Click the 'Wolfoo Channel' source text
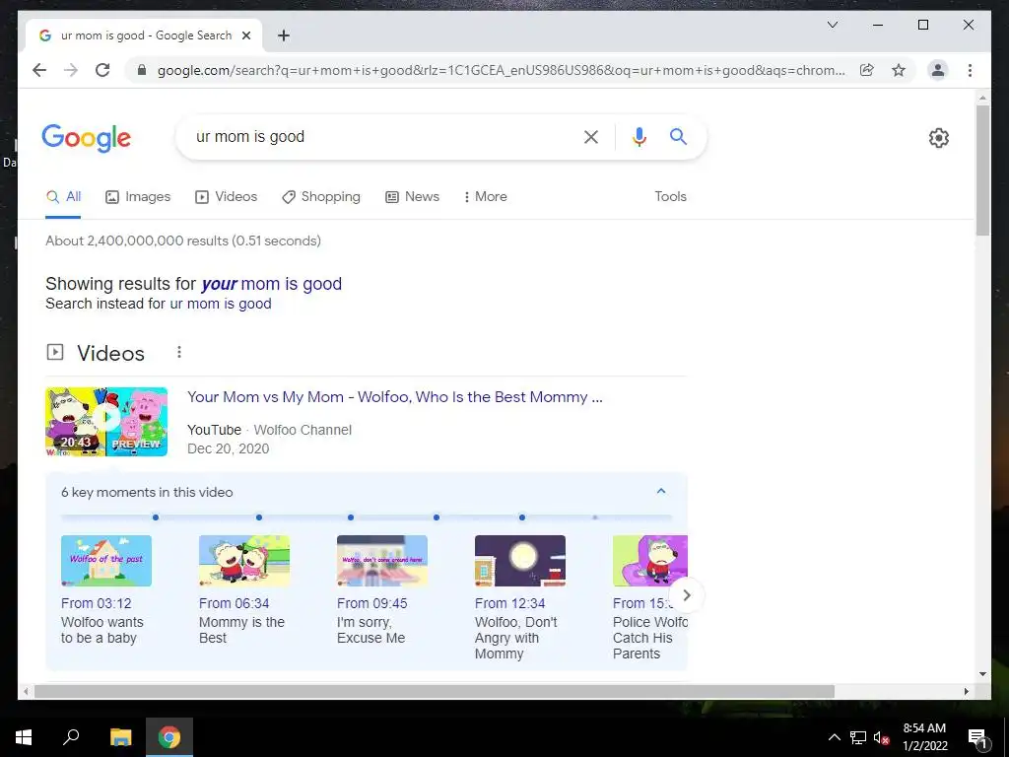 (303, 430)
